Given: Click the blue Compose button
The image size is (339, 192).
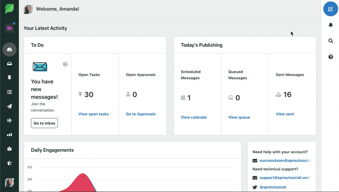Looking at the screenshot, I should pos(330,9).
